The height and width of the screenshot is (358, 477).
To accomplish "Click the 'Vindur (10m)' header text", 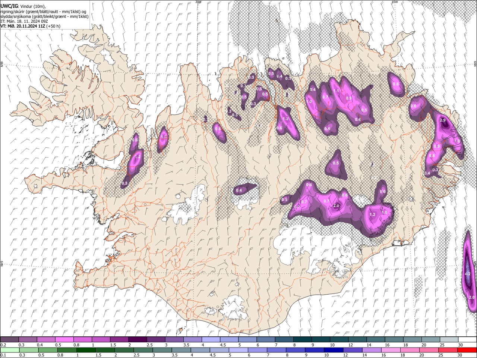I will pos(33,6).
